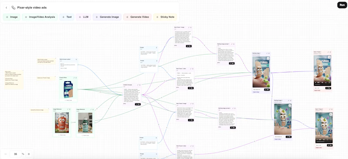Download the Veo3.1 Frame 2 video
Screen dimensions: 348x159
pos(331,114)
